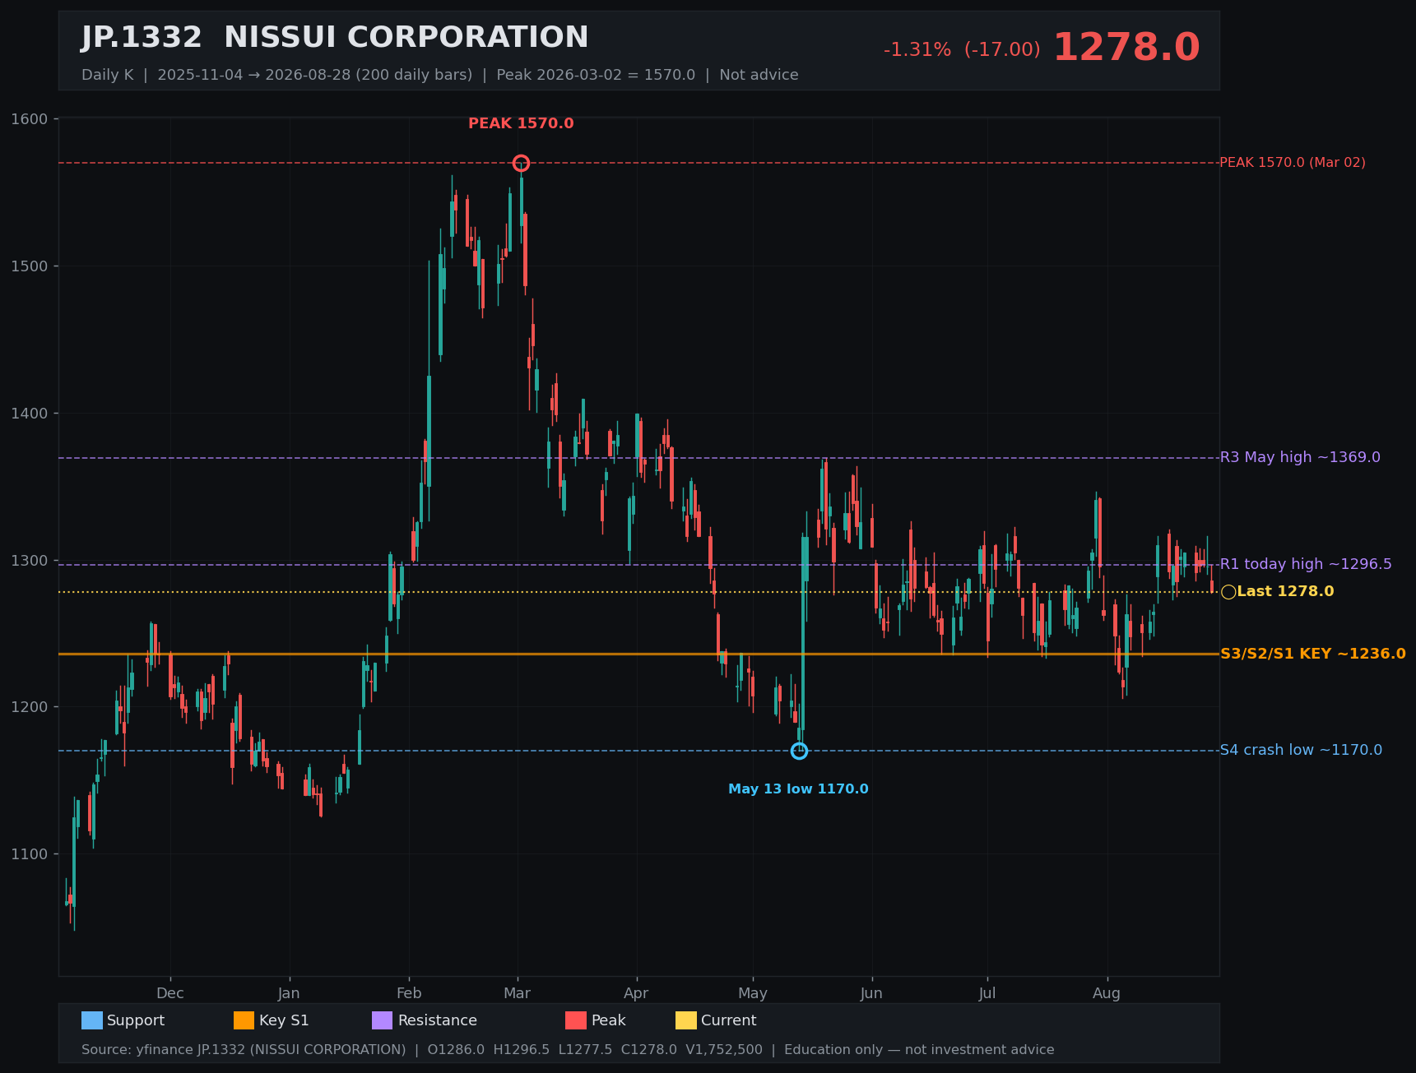Select the 'PEAK 1570.0 (Mar 02)' right-edge label

[x=1293, y=163]
